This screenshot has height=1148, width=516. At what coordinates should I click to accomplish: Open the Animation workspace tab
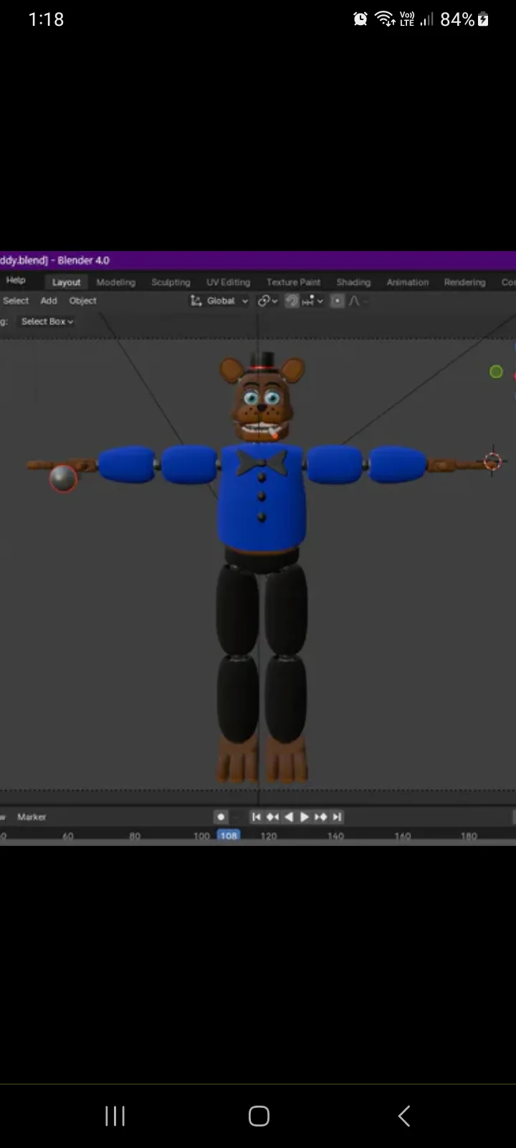[408, 282]
